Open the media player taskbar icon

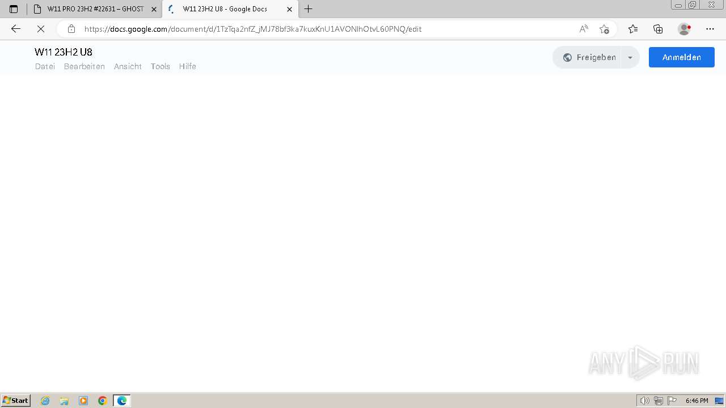83,401
